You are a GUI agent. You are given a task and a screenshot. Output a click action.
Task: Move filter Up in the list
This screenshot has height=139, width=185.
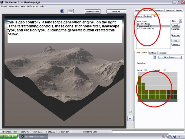pos(176,40)
